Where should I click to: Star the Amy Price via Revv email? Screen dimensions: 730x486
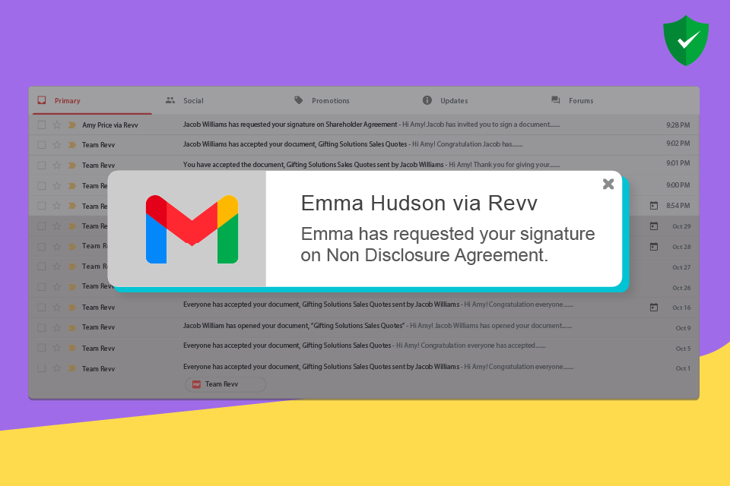coord(57,125)
